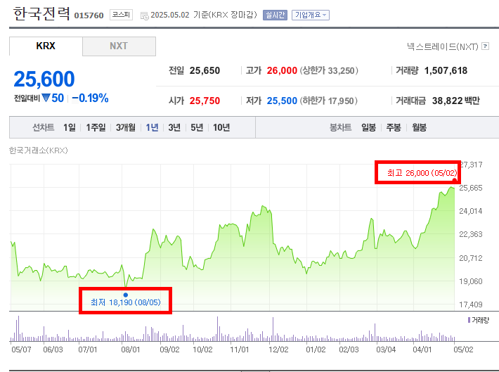The height and width of the screenshot is (372, 499).
Task: Click the 한국거래소(KRX) chart label
Action: (x=39, y=150)
